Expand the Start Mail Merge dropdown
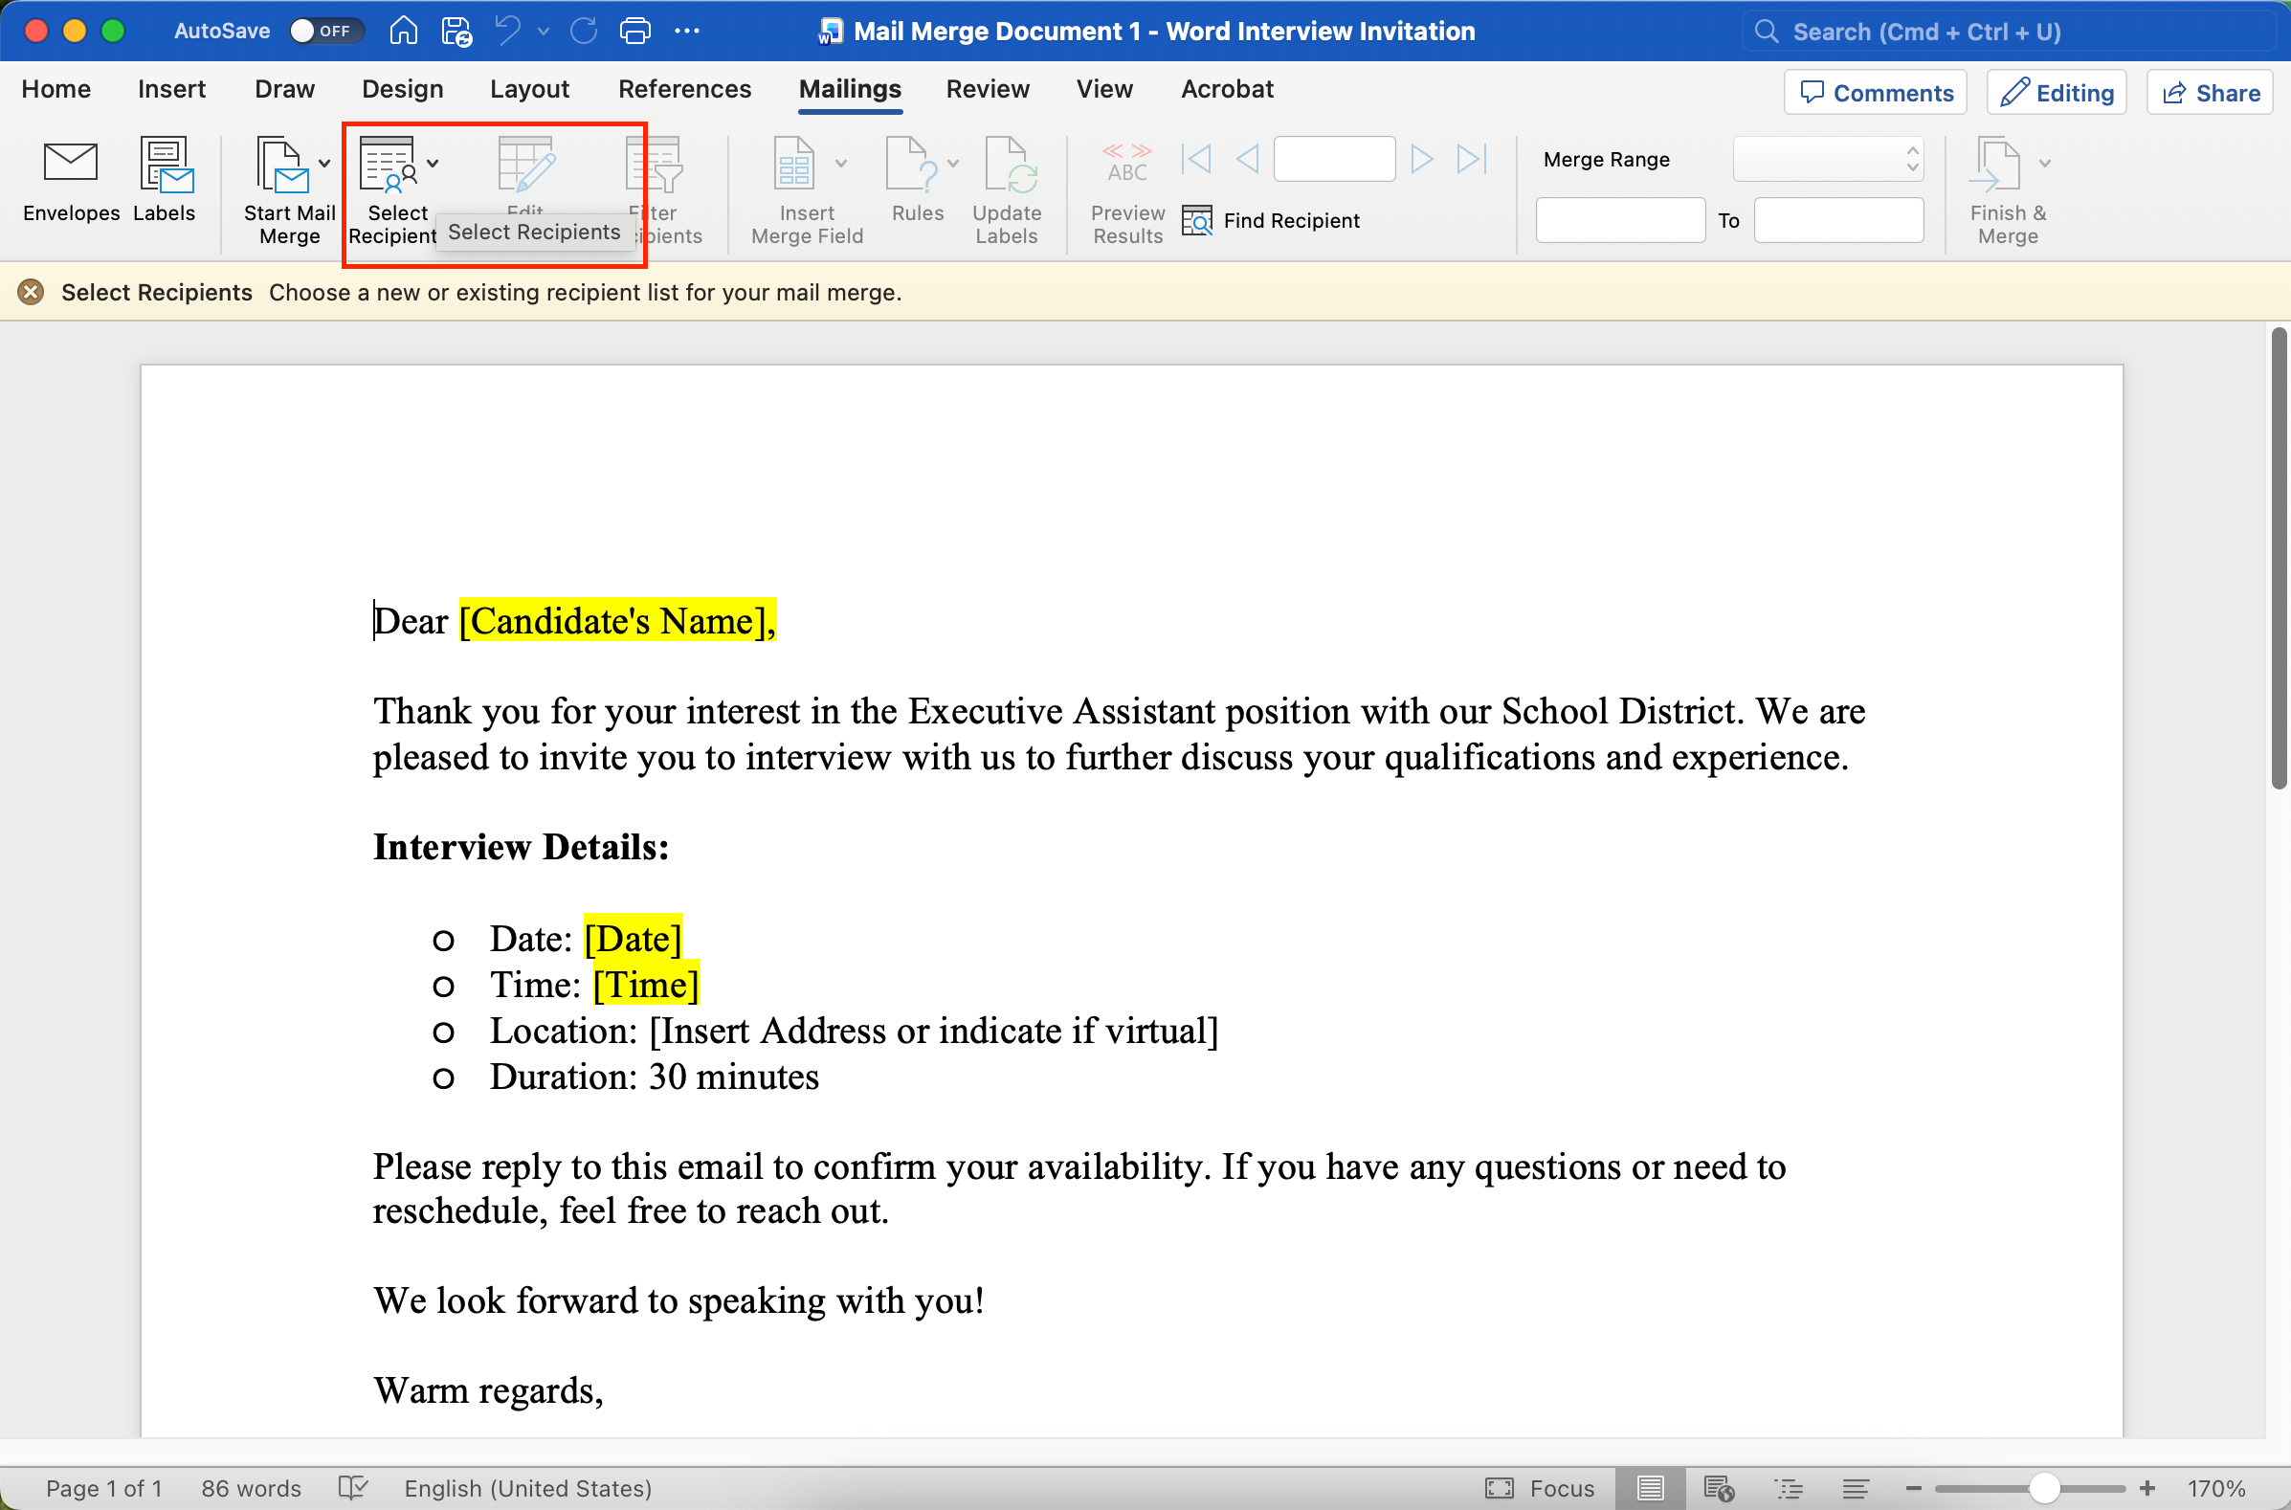This screenshot has width=2291, height=1510. pos(324,163)
